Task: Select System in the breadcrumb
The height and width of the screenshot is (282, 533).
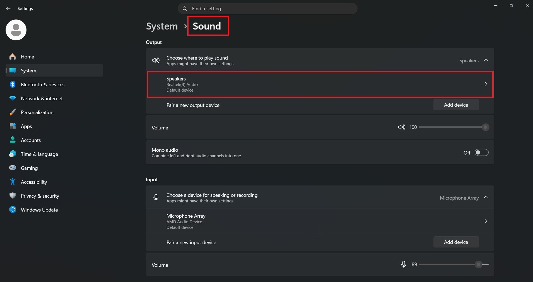Action: click(x=162, y=26)
